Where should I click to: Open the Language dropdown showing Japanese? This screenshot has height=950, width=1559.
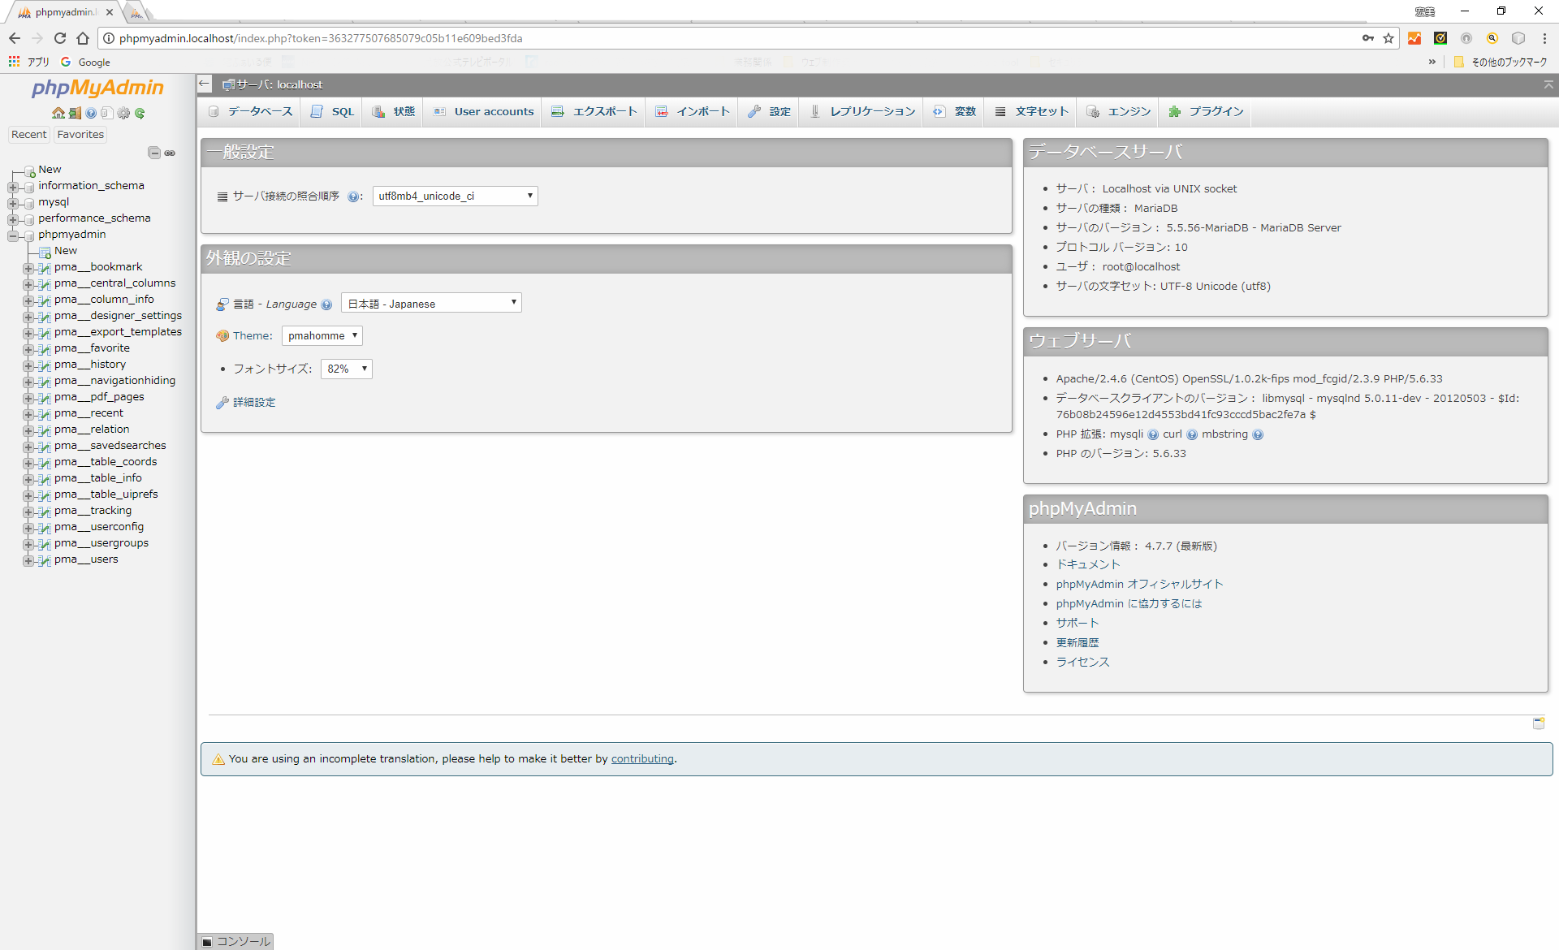[x=431, y=303]
